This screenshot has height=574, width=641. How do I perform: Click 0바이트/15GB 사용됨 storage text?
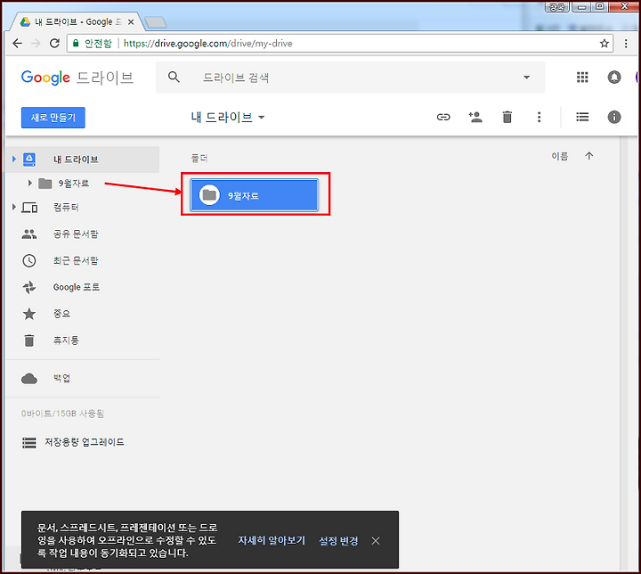click(62, 414)
